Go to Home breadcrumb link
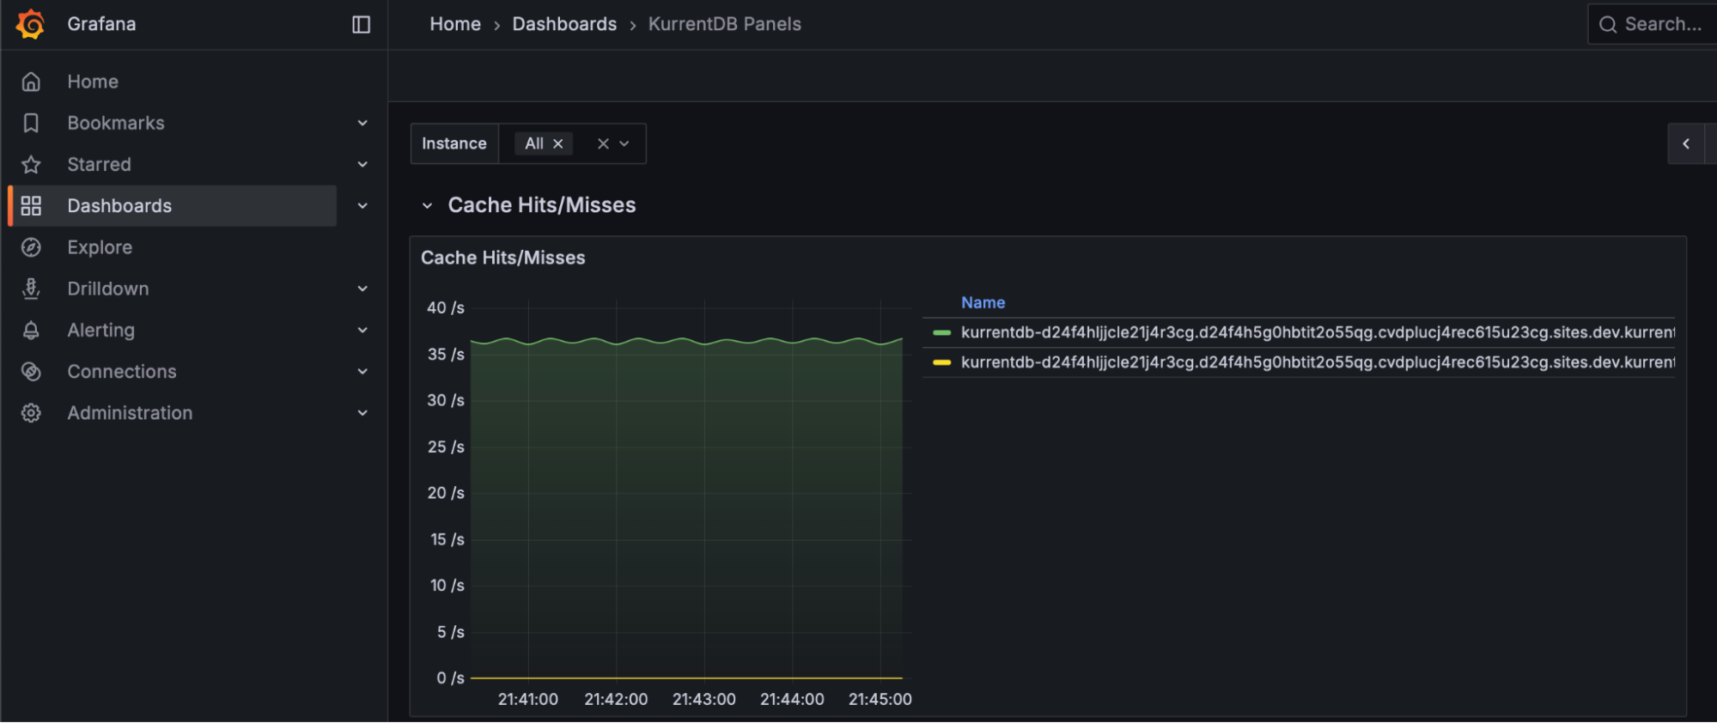Screen dimensions: 1717x723 pyautogui.click(x=454, y=24)
